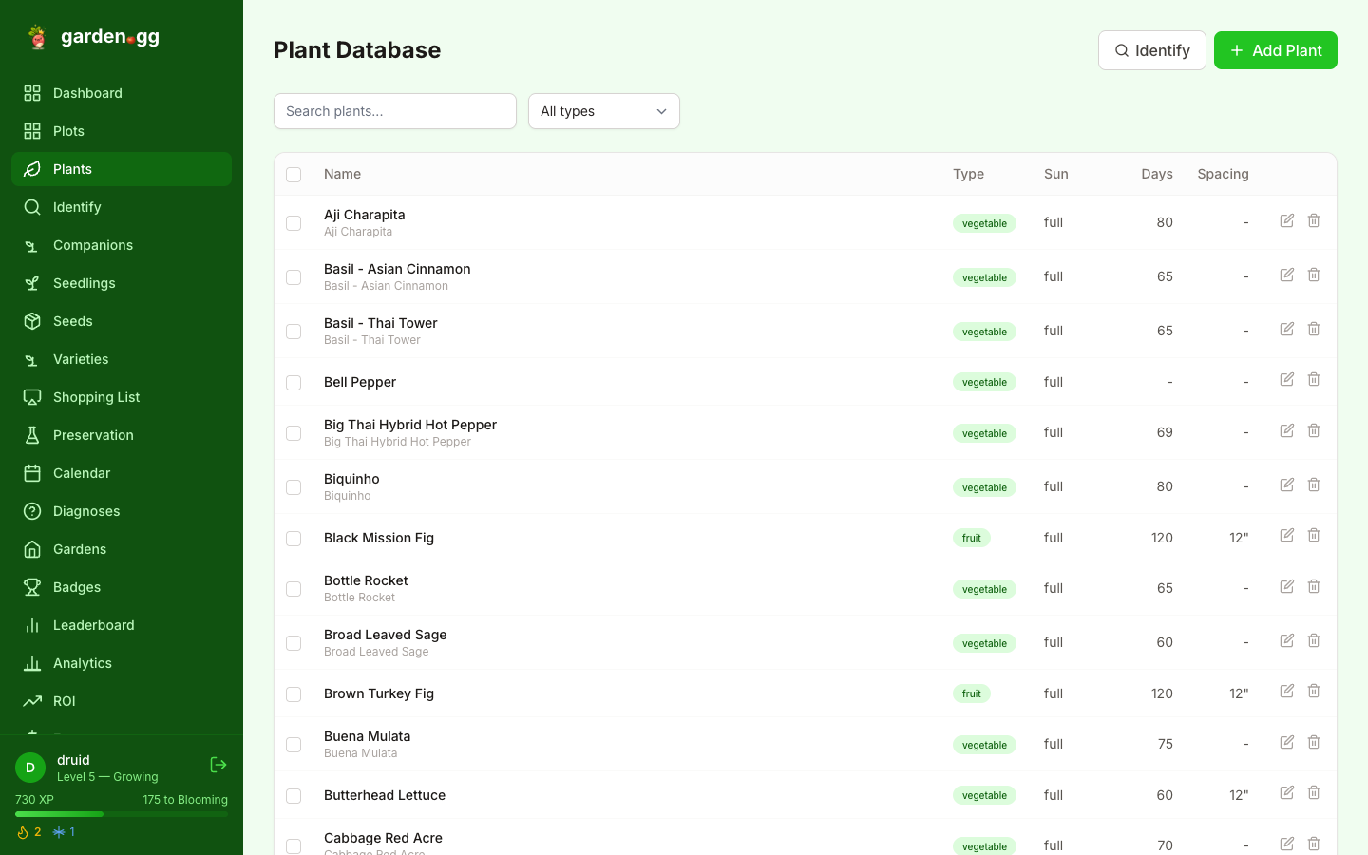Click the 175 to Blooming text
The width and height of the screenshot is (1368, 855).
185,800
